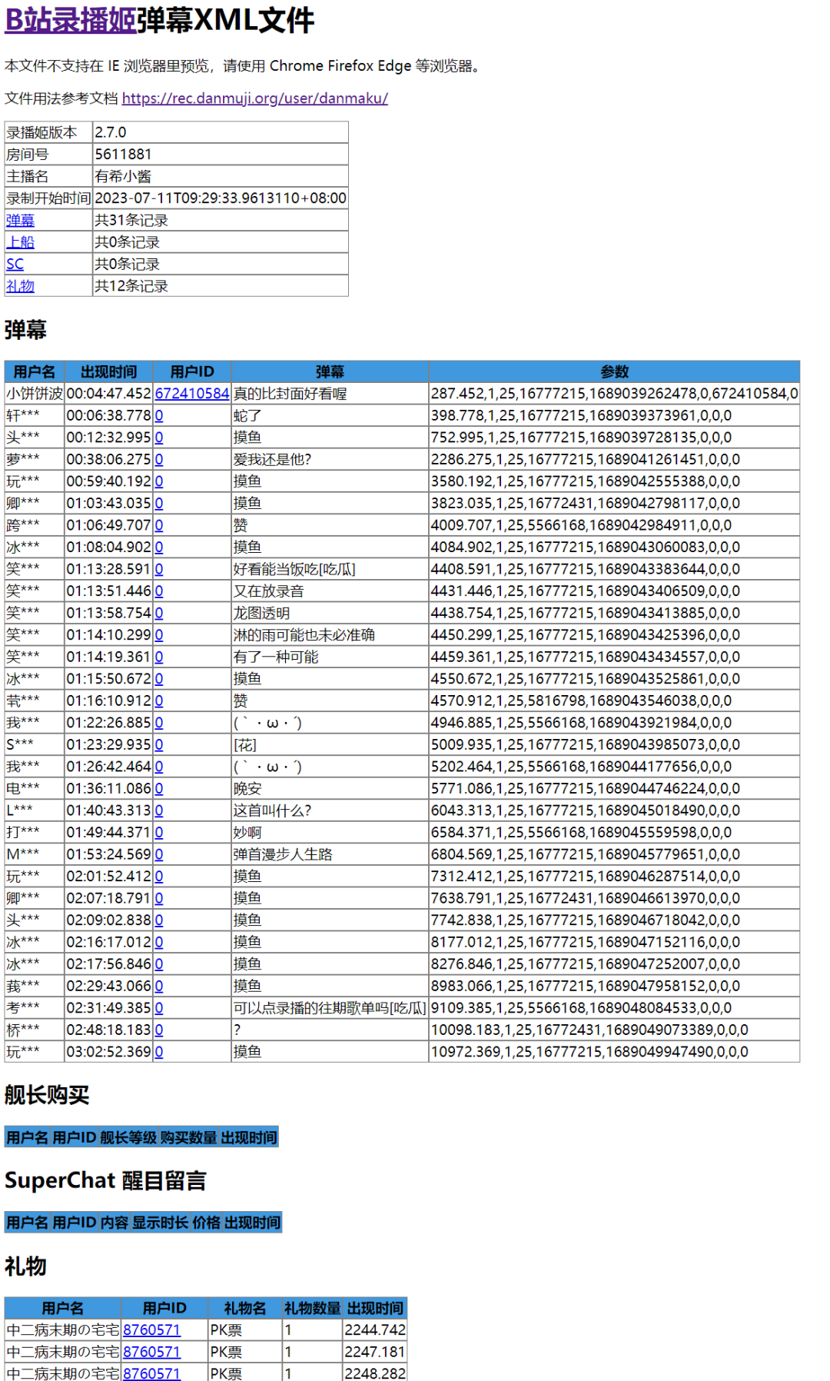Select danmaku text [花]

[245, 744]
